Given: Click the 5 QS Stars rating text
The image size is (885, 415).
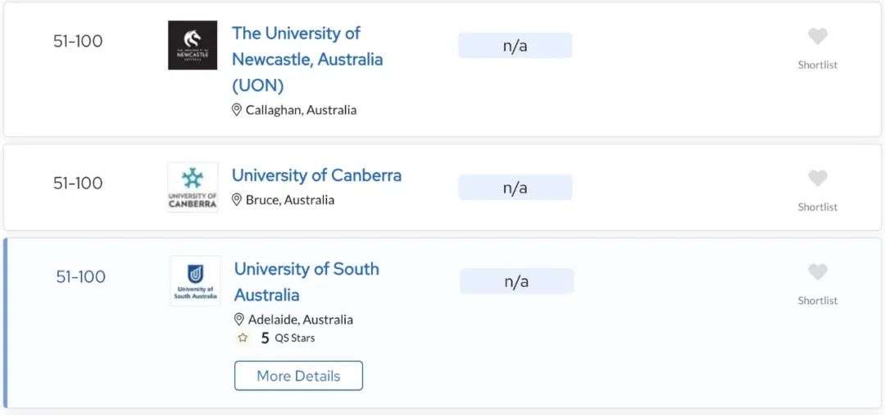Looking at the screenshot, I should tap(288, 338).
